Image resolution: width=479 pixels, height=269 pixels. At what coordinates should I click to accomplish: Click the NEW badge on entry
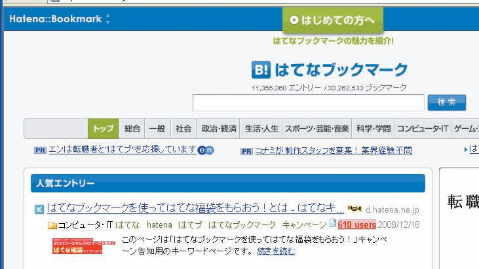[x=354, y=208]
